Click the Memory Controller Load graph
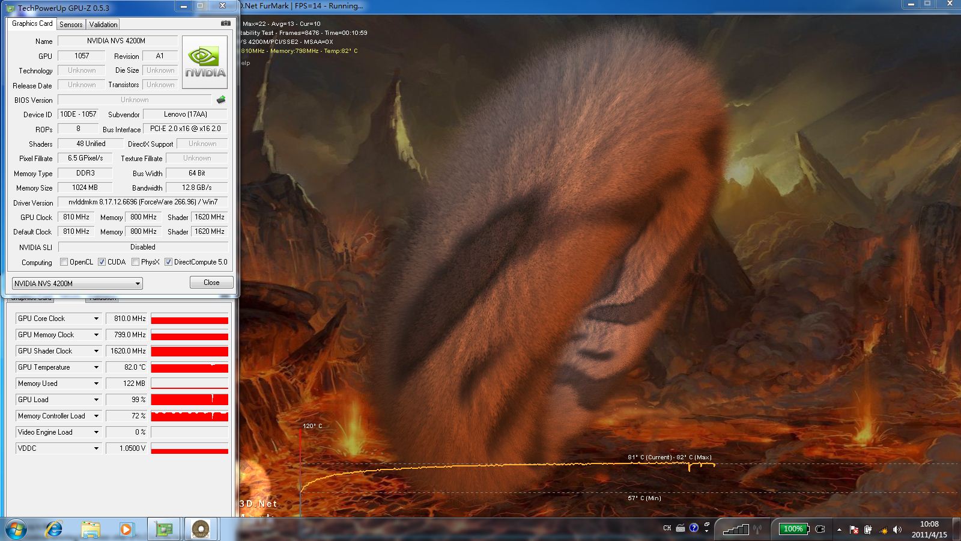Image resolution: width=961 pixels, height=541 pixels. point(190,416)
